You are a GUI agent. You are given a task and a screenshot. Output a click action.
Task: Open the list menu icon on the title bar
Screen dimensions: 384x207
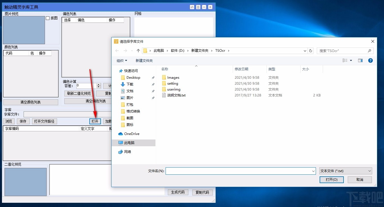coord(198,7)
